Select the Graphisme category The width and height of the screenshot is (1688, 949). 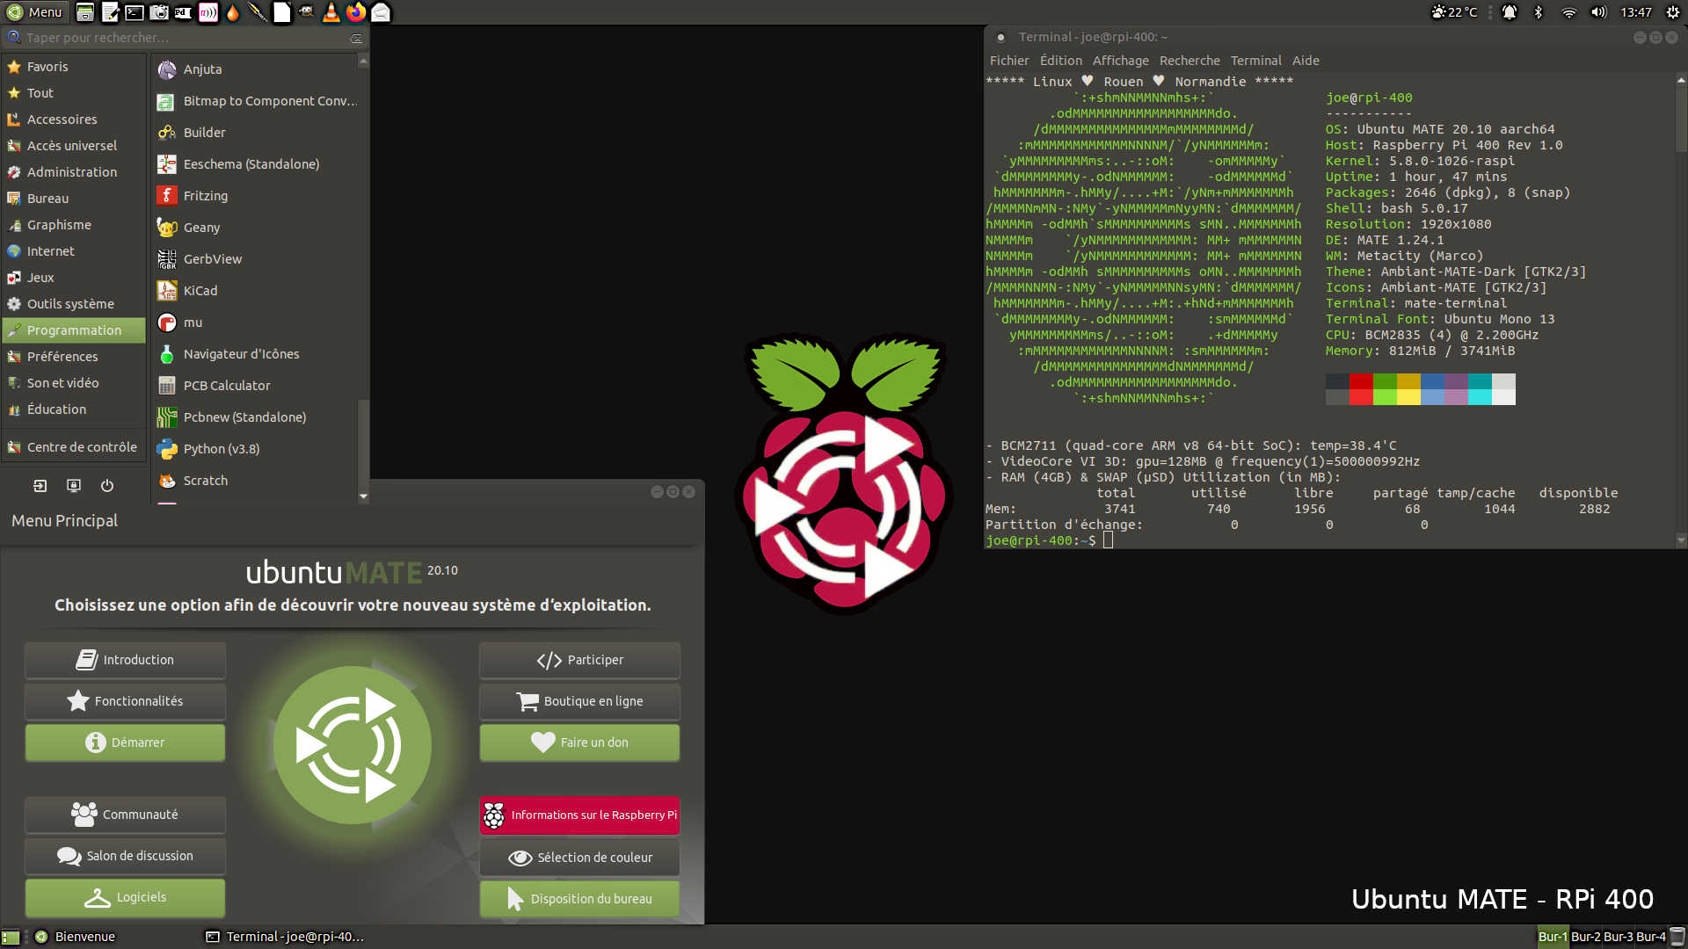74,225
